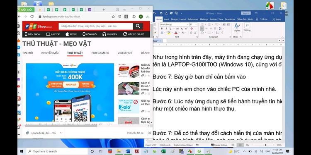The height and width of the screenshot is (155, 311).
Task: Open the Layout tab in Word
Action: [x=182, y=19]
